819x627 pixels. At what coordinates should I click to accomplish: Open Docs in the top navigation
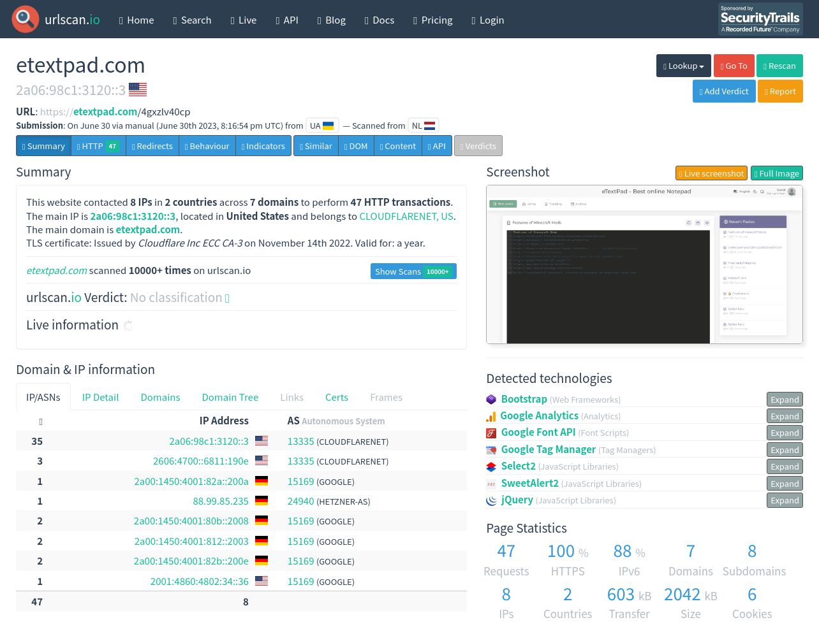click(x=380, y=20)
